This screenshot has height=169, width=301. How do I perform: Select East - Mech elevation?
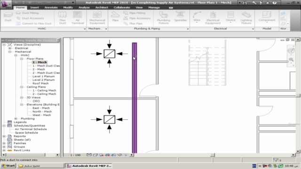click(x=41, y=108)
